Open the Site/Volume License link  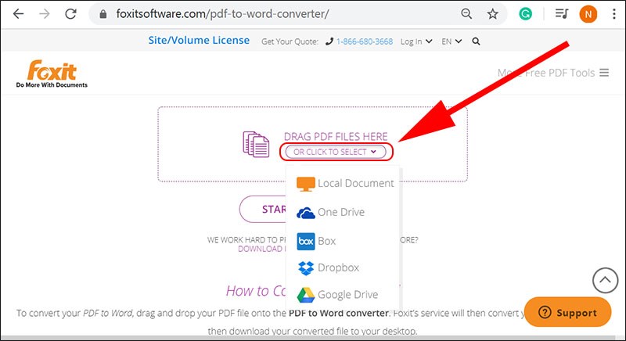click(199, 41)
